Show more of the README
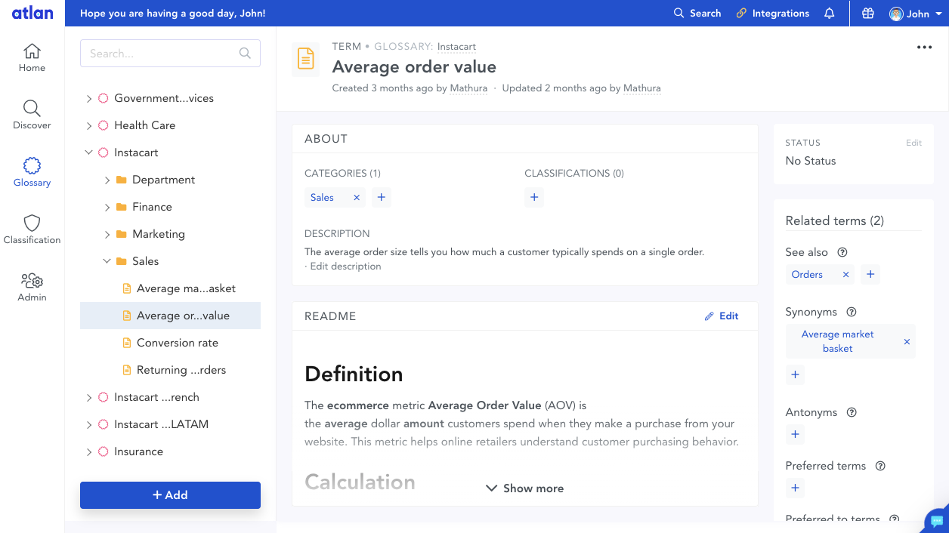The height and width of the screenshot is (533, 949). coord(524,488)
